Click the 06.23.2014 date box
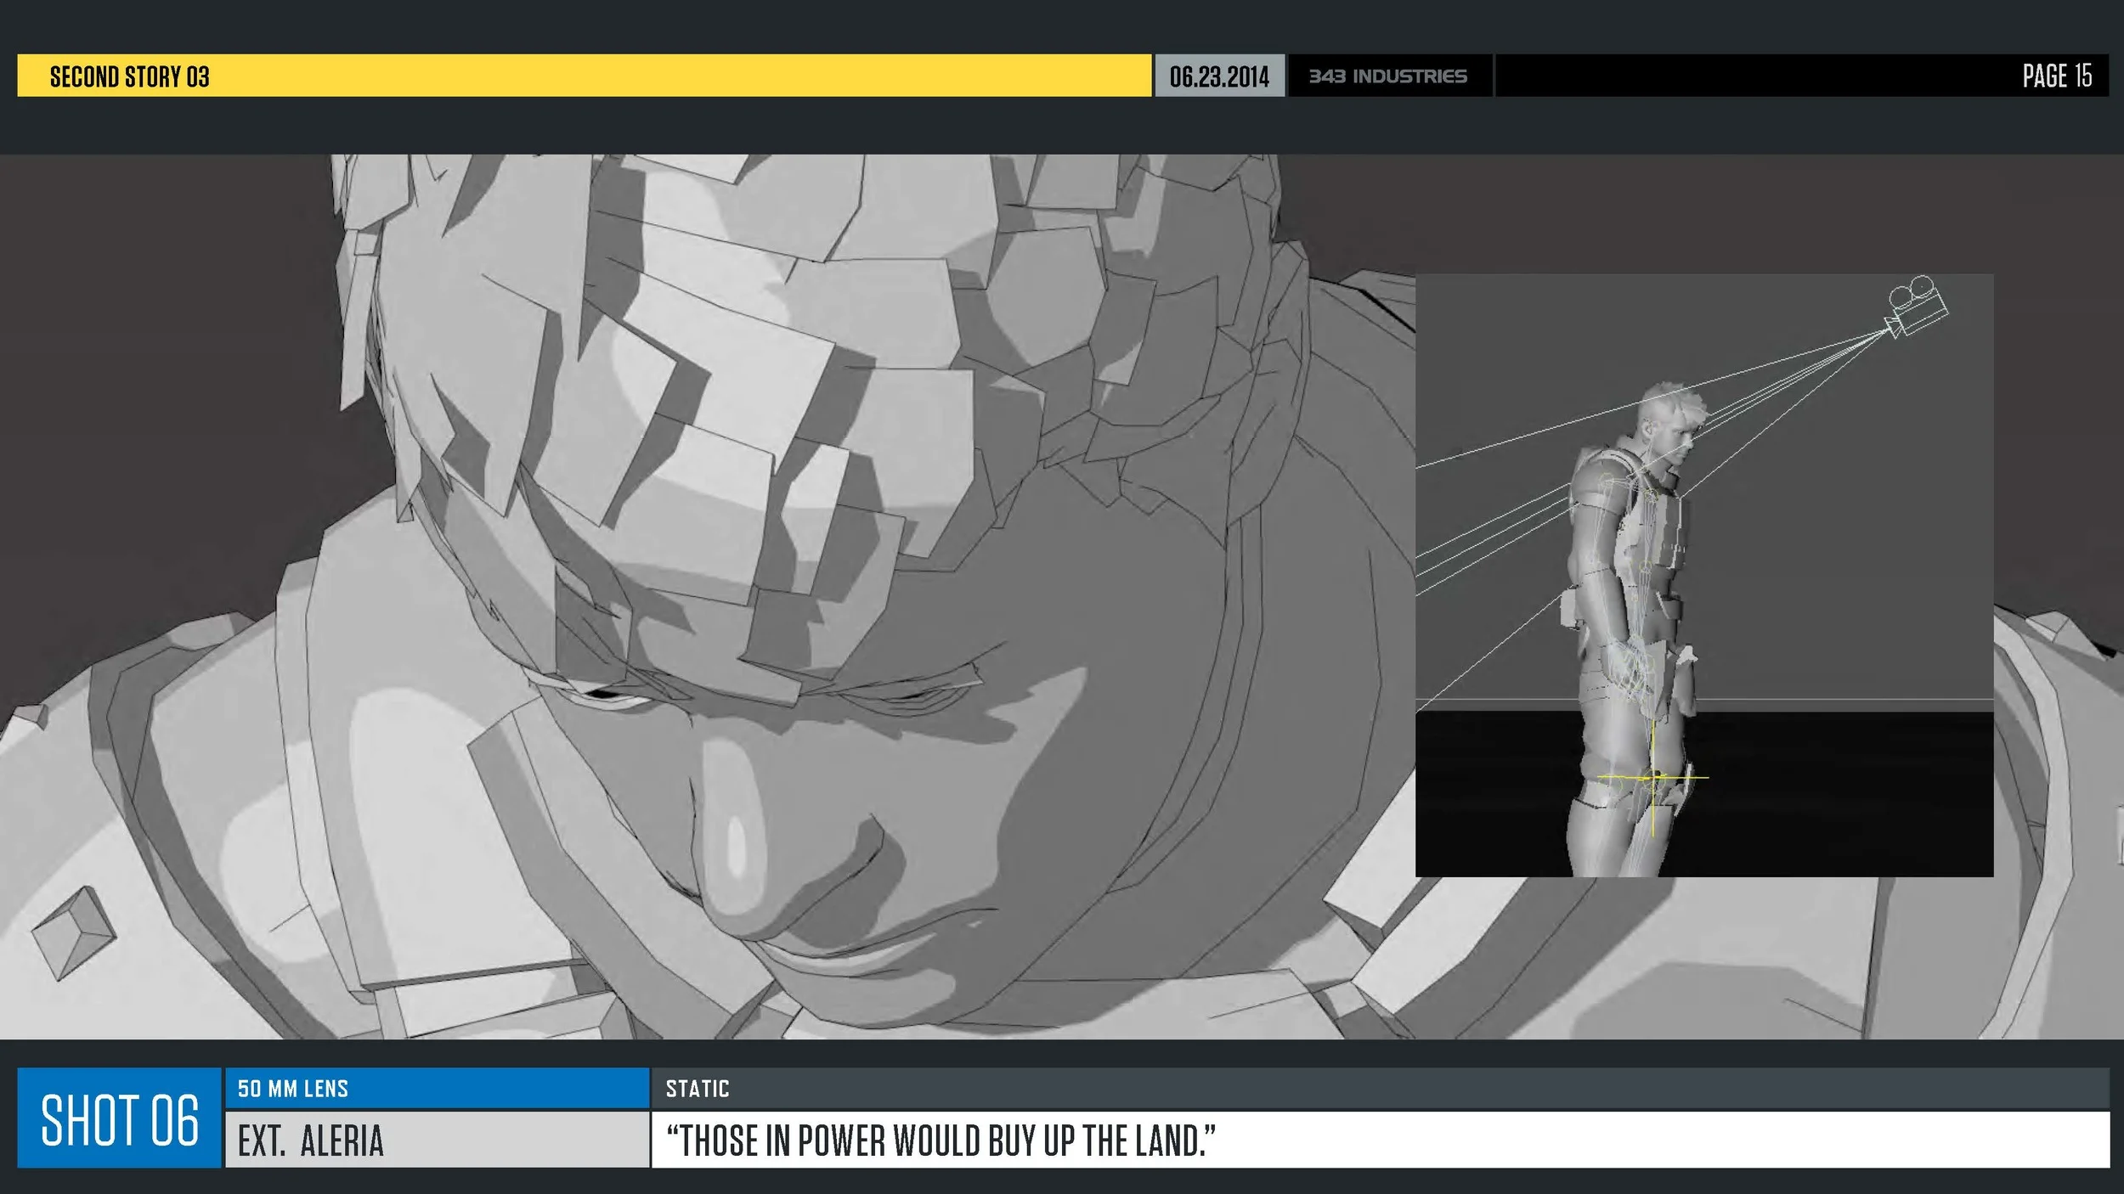Screen dimensions: 2124x1194 (1218, 76)
